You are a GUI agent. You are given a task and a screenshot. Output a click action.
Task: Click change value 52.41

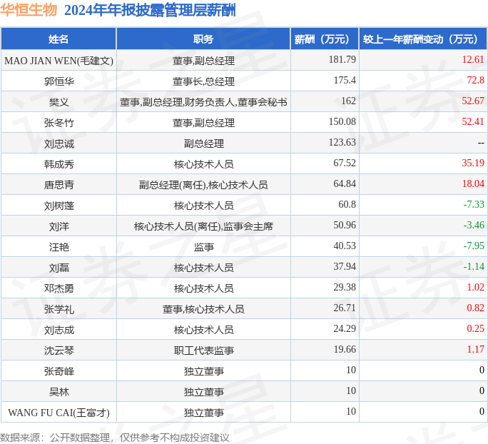coord(473,122)
